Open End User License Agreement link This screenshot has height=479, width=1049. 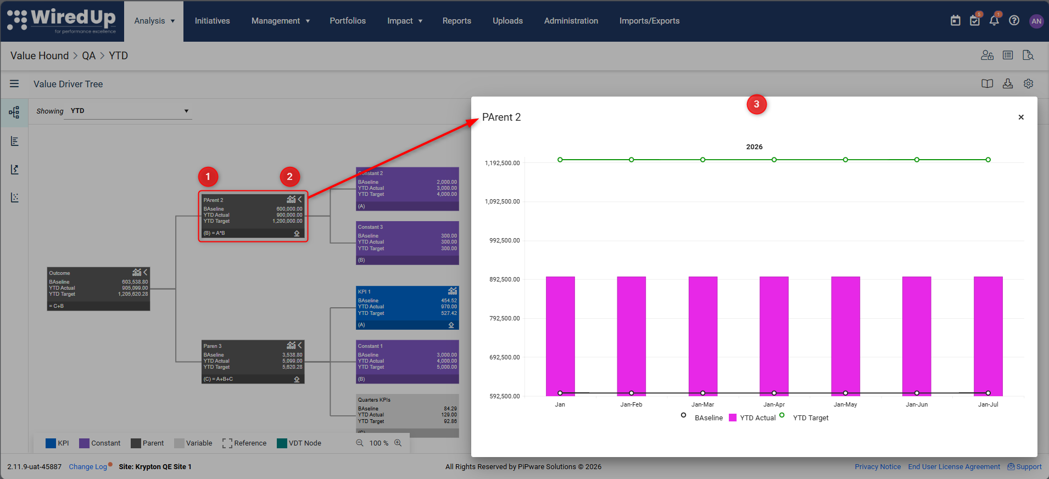pyautogui.click(x=954, y=467)
